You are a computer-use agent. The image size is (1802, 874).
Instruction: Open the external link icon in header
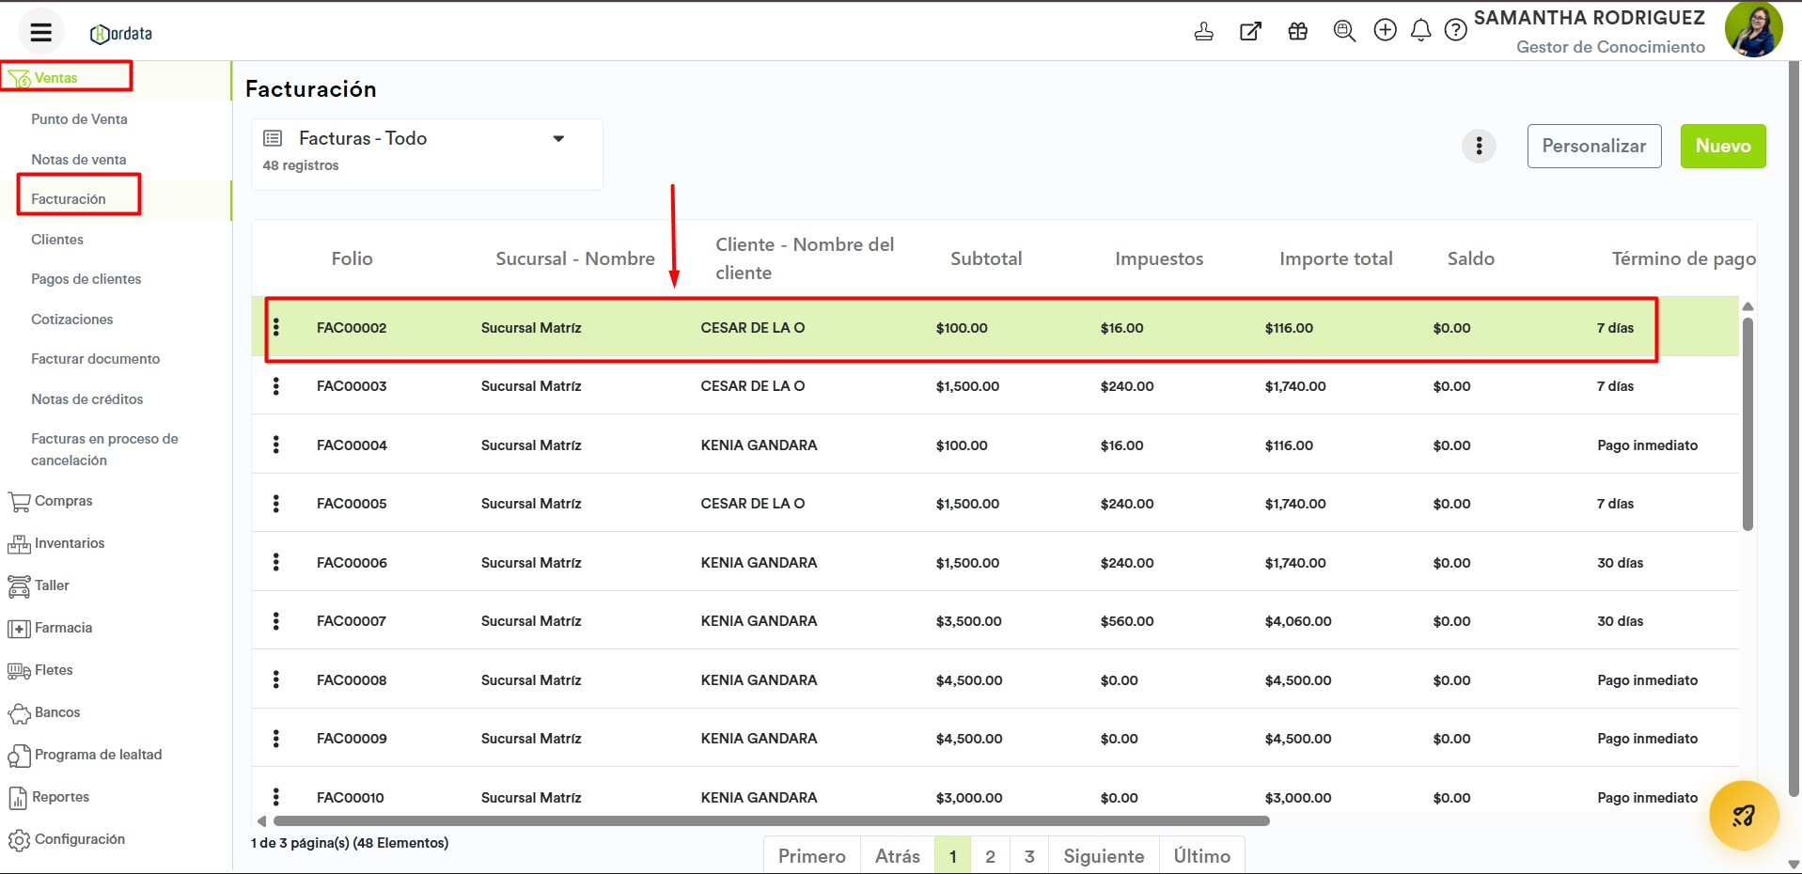coord(1250,31)
